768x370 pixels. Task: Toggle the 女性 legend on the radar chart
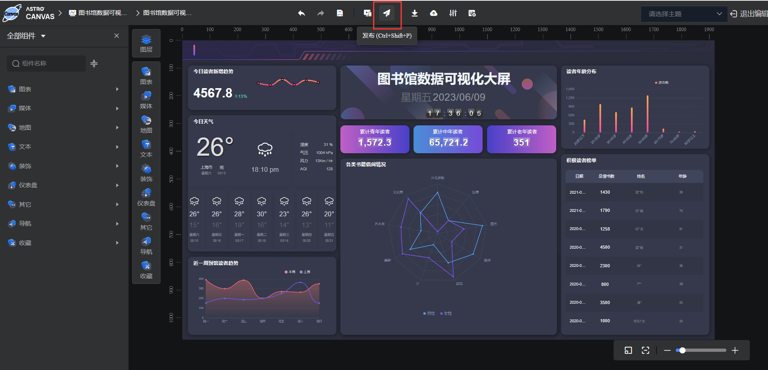pos(446,313)
